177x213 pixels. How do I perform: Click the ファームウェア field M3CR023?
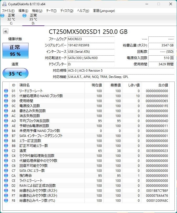(x=91, y=39)
